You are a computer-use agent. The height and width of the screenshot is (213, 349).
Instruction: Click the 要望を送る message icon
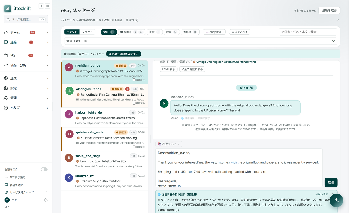[6, 185]
